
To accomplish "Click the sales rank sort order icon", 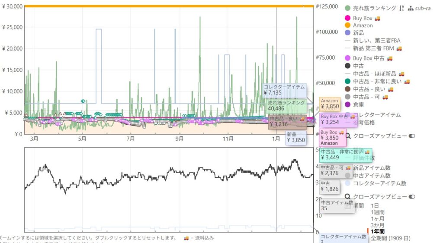I will 401,8.
